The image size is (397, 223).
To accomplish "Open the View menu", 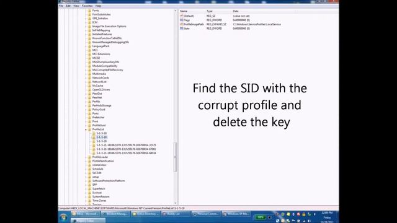I will tap(76, 6).
